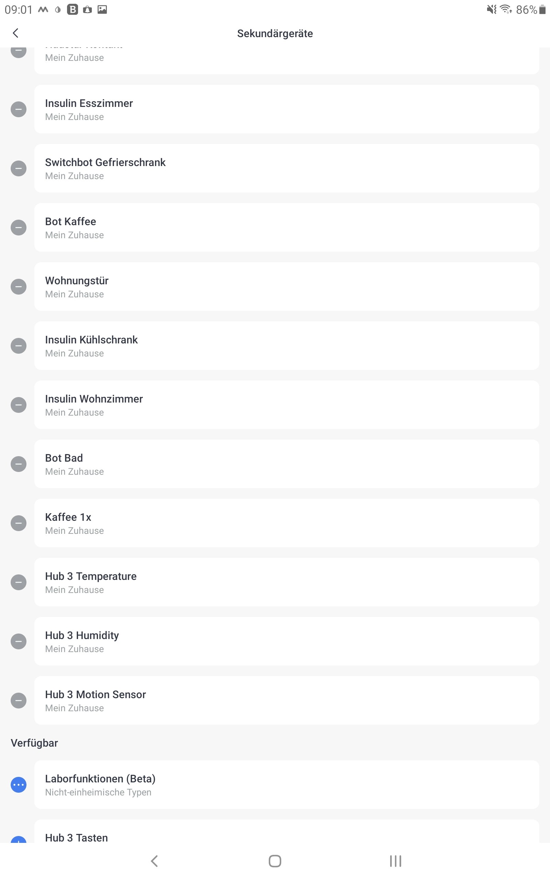Tap minus icon for Hub 3 Motion Sensor

click(19, 701)
